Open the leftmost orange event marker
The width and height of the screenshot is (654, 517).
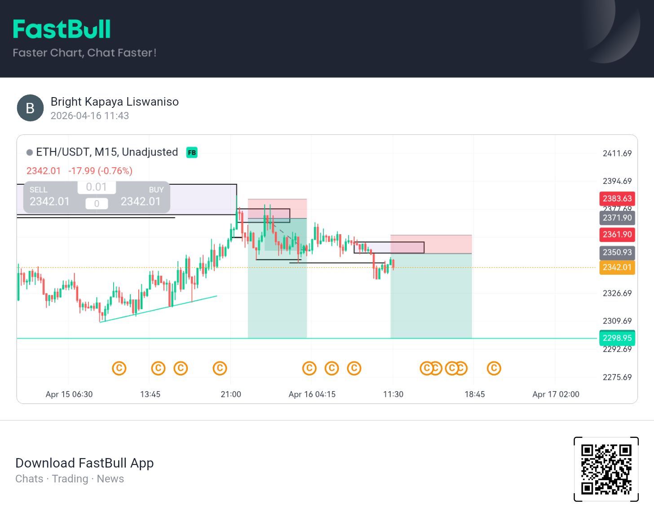(x=119, y=368)
